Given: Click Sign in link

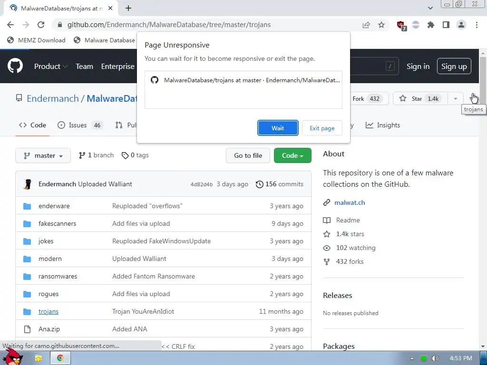Looking at the screenshot, I should (418, 67).
